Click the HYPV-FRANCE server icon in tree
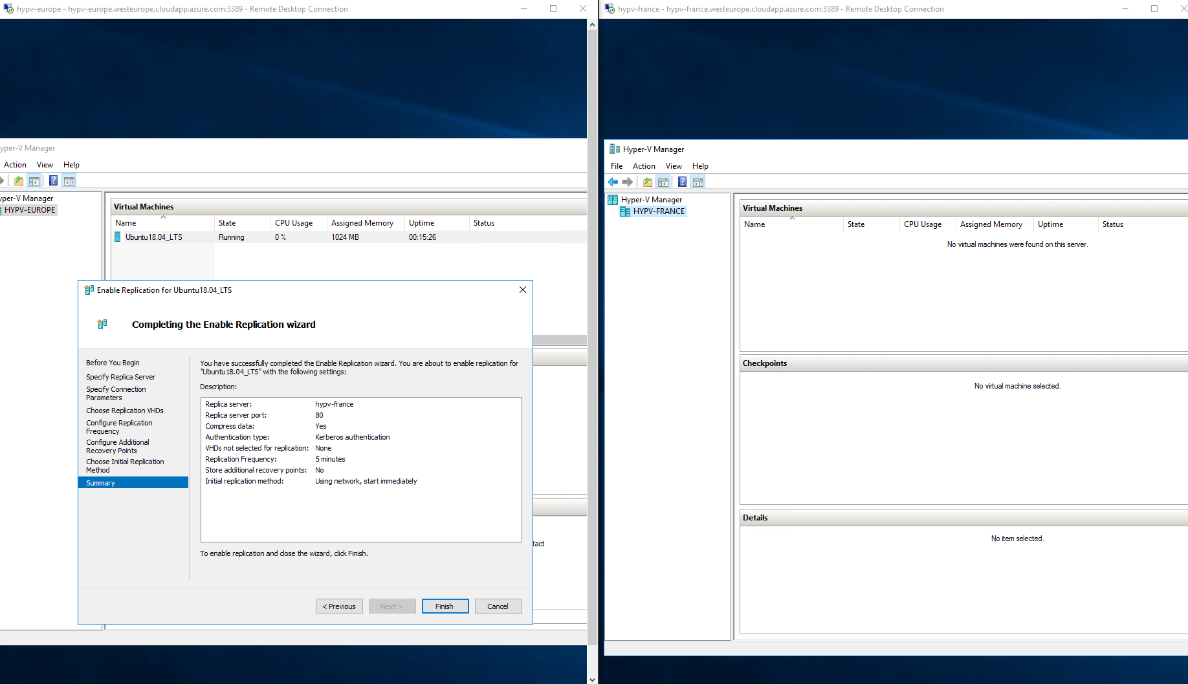The image size is (1188, 684). pos(625,211)
